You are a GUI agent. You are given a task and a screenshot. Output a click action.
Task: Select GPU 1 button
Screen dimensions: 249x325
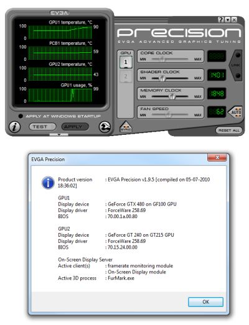pos(126,62)
